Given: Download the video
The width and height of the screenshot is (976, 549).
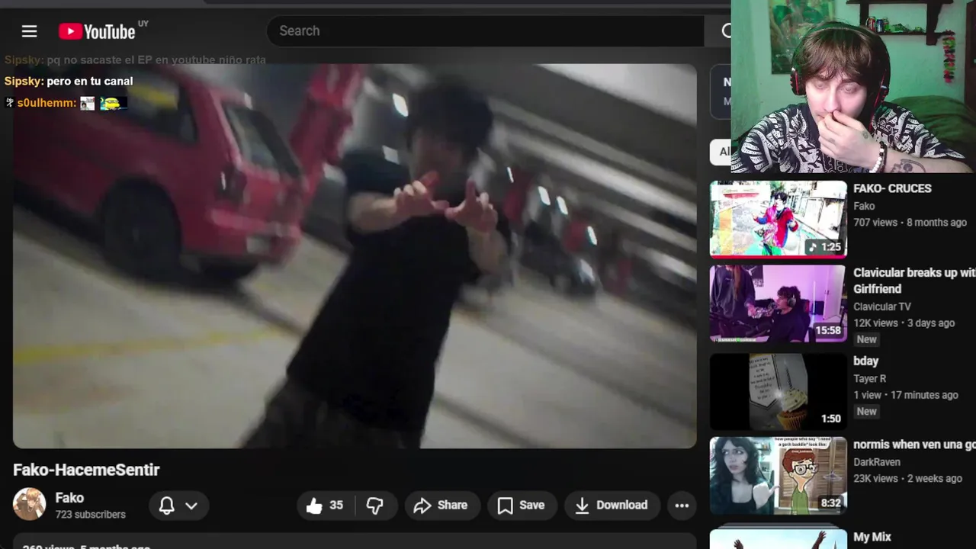Looking at the screenshot, I should [x=611, y=506].
